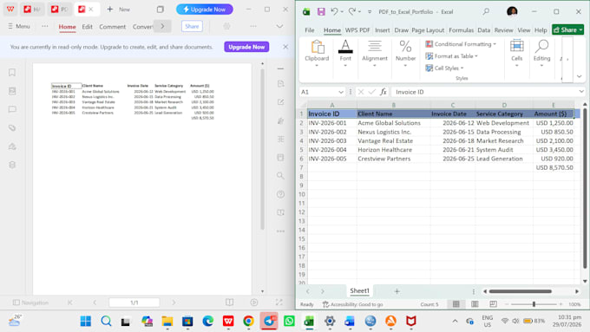Click the bookmark icon in PDF sidebar
This screenshot has width=590, height=332.
(12, 73)
